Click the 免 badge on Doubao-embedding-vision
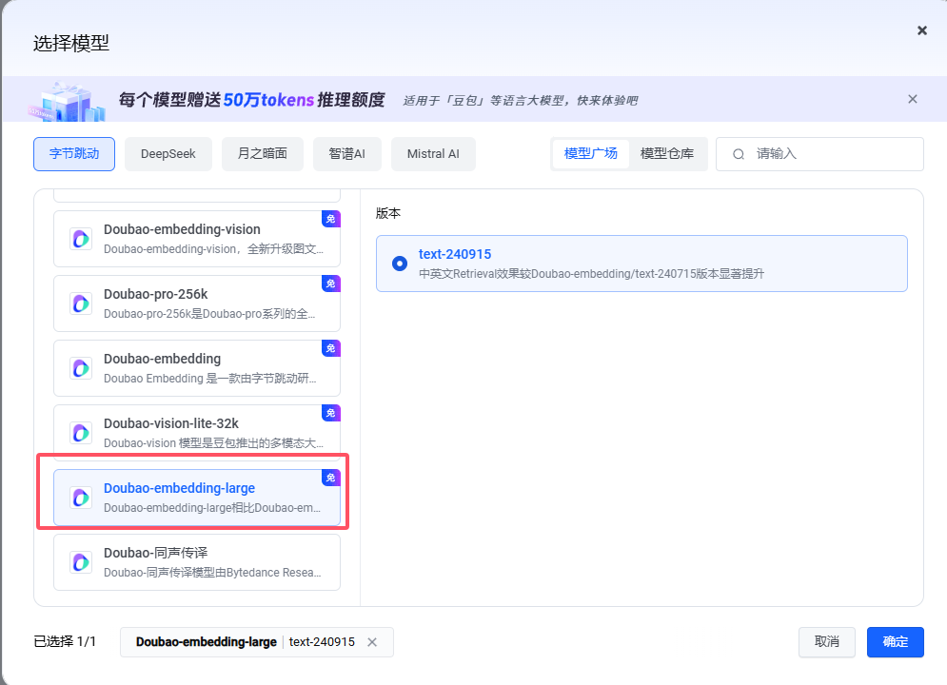Viewport: 947px width, 685px height. [x=331, y=219]
